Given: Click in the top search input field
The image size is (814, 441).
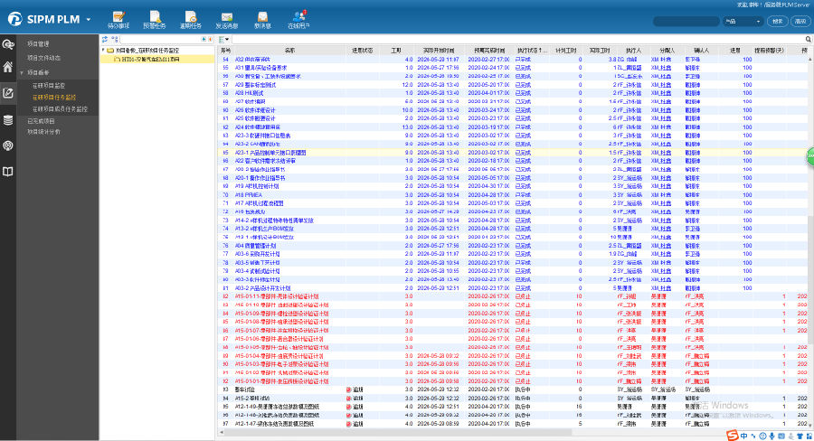Looking at the screenshot, I should tap(686, 21).
